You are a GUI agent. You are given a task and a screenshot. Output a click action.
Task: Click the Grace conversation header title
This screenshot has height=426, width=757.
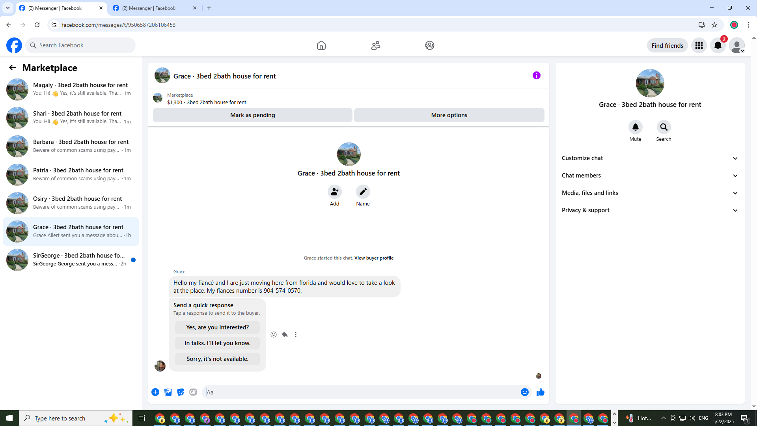click(225, 76)
